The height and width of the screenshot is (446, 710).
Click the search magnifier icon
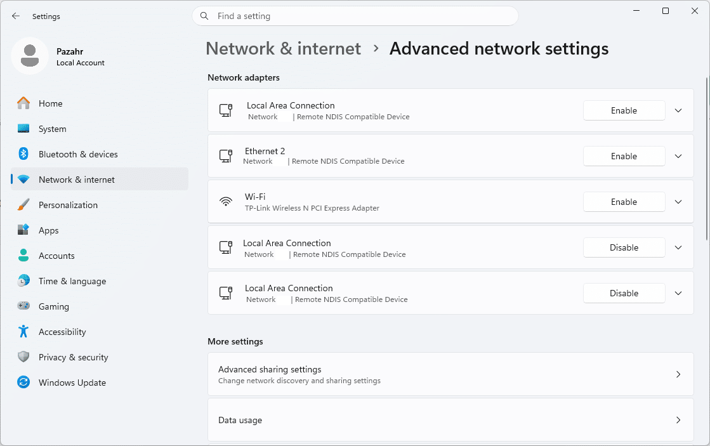point(205,16)
